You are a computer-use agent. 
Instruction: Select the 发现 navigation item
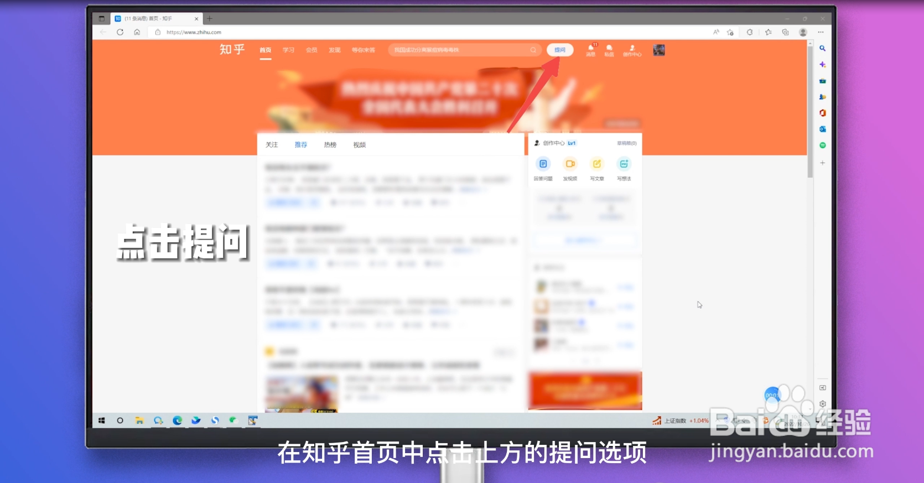(335, 50)
